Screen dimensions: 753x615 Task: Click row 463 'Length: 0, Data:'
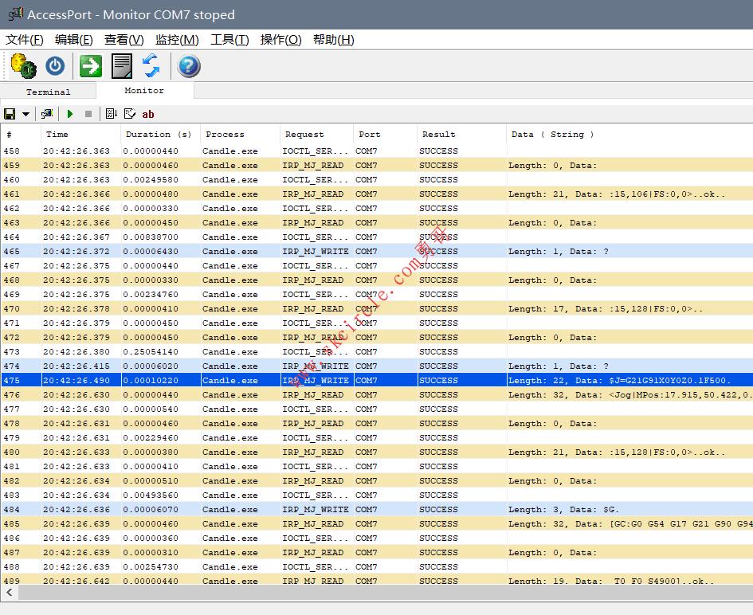pyautogui.click(x=553, y=223)
